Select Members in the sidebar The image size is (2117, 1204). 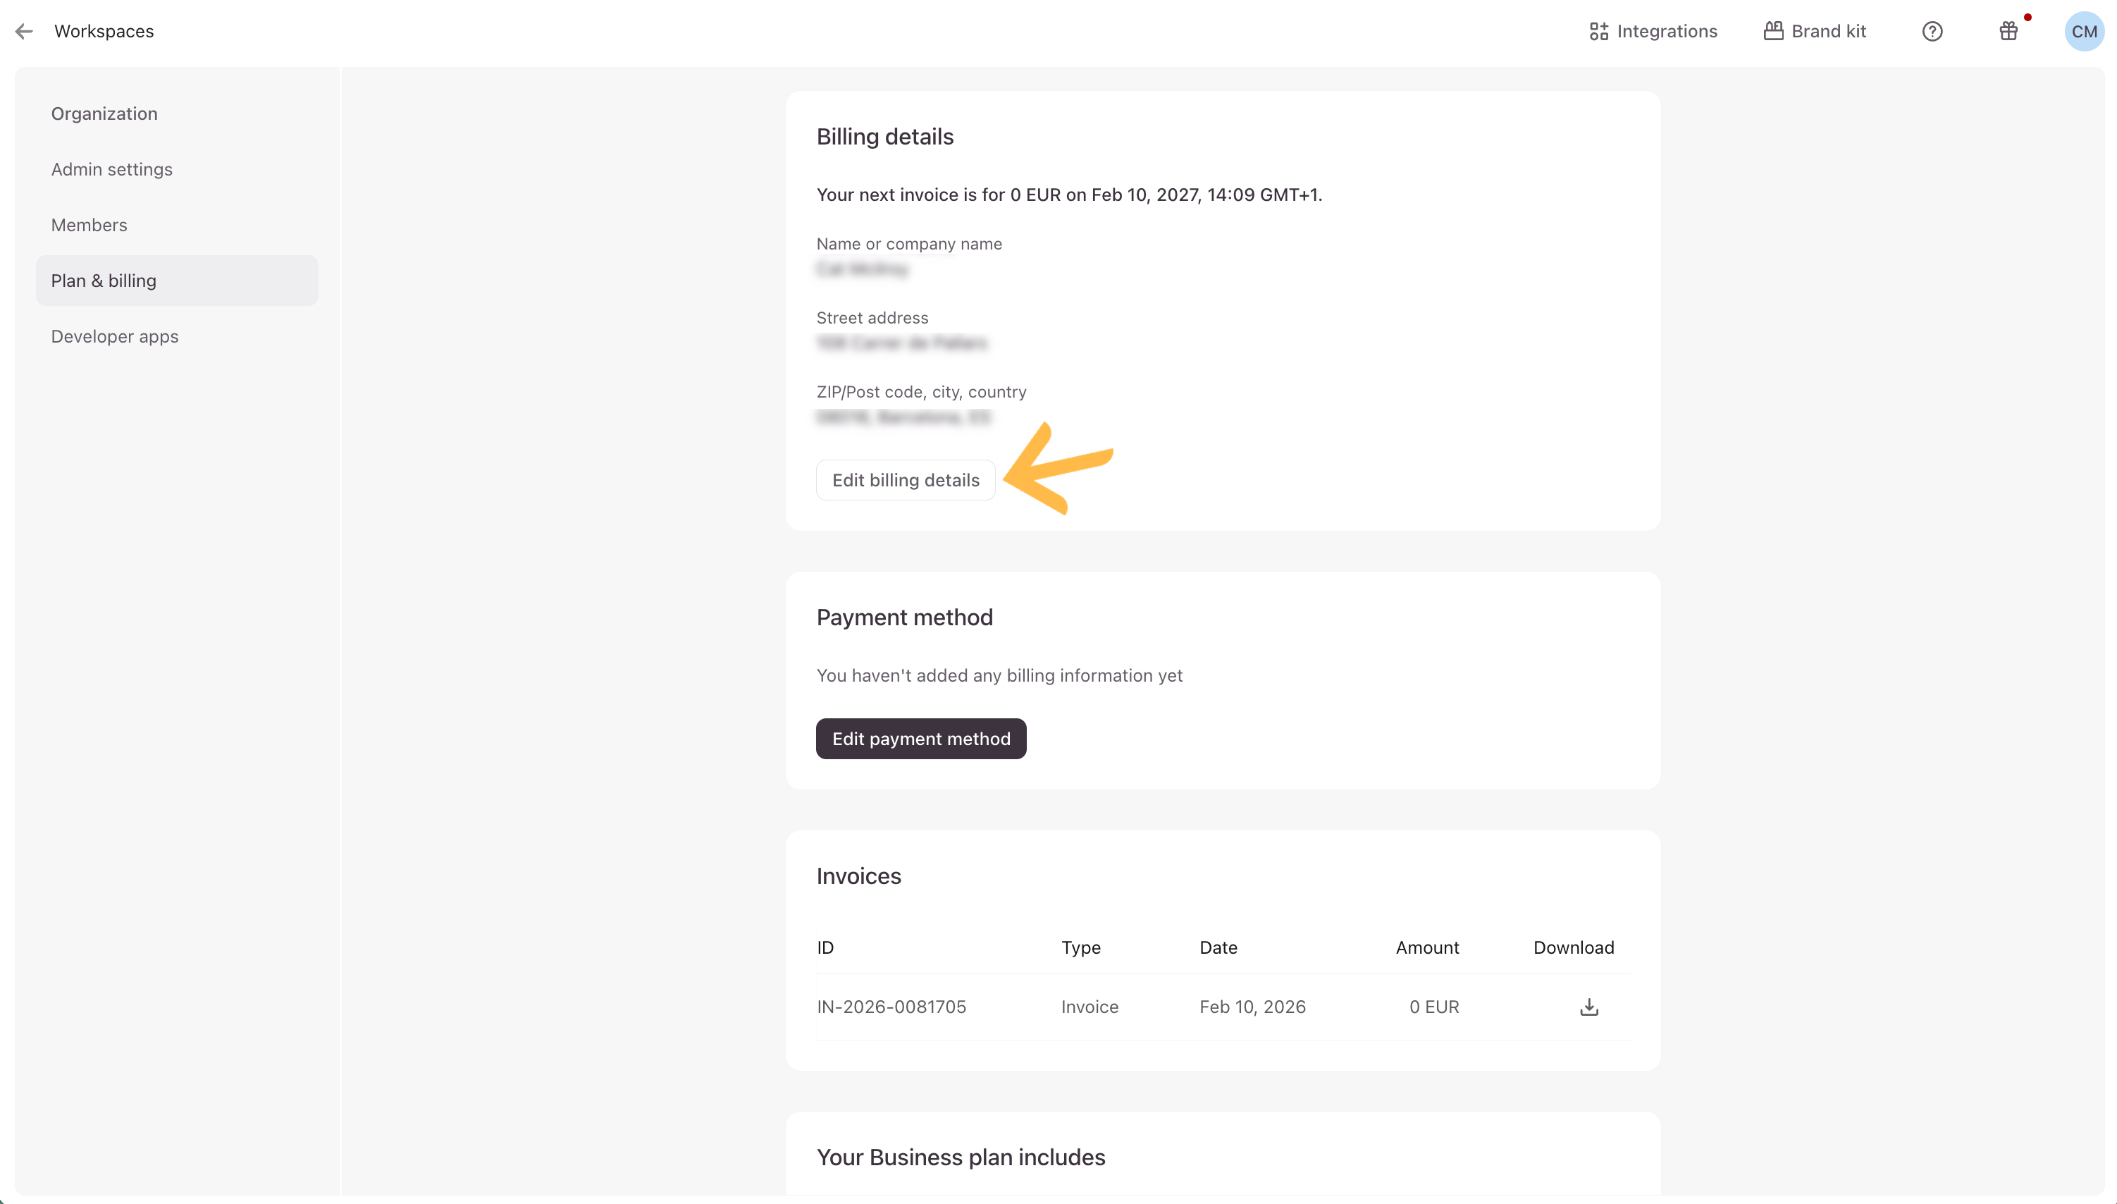[90, 225]
